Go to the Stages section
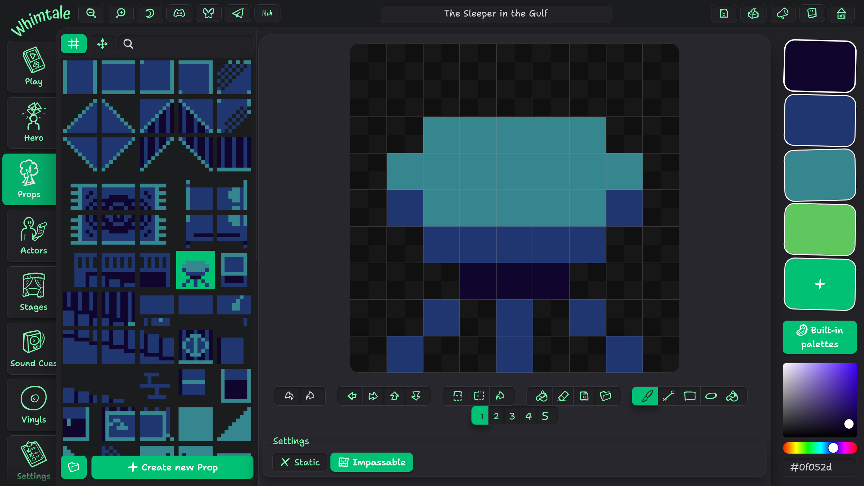This screenshot has height=486, width=864. pos(33,292)
